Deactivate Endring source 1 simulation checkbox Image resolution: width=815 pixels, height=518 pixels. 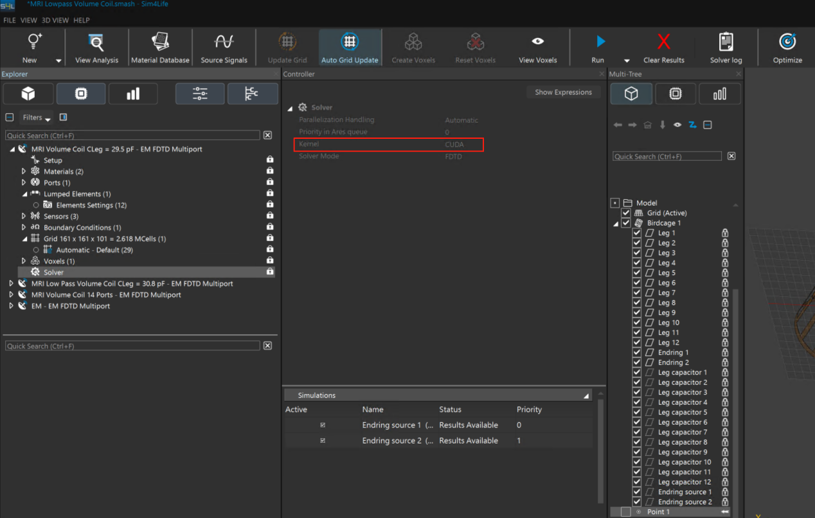coord(323,425)
